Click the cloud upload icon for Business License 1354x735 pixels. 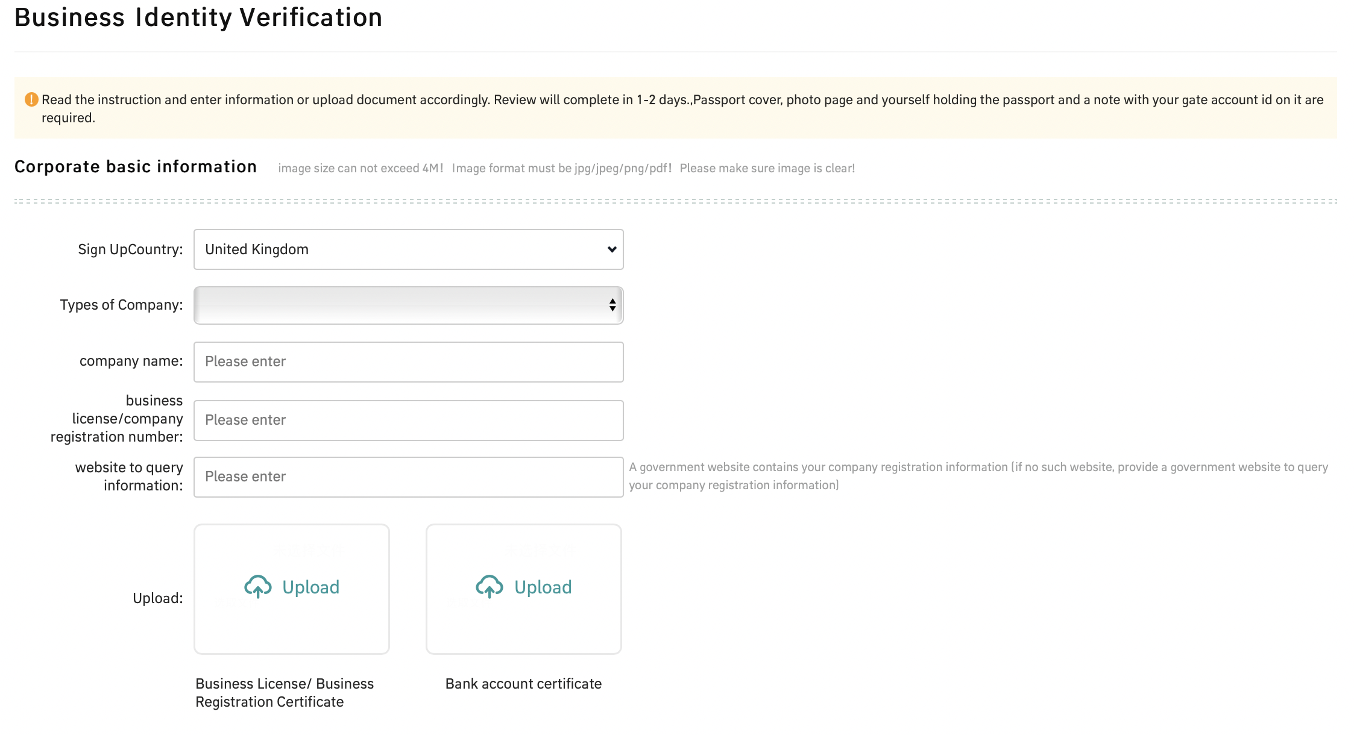point(258,586)
